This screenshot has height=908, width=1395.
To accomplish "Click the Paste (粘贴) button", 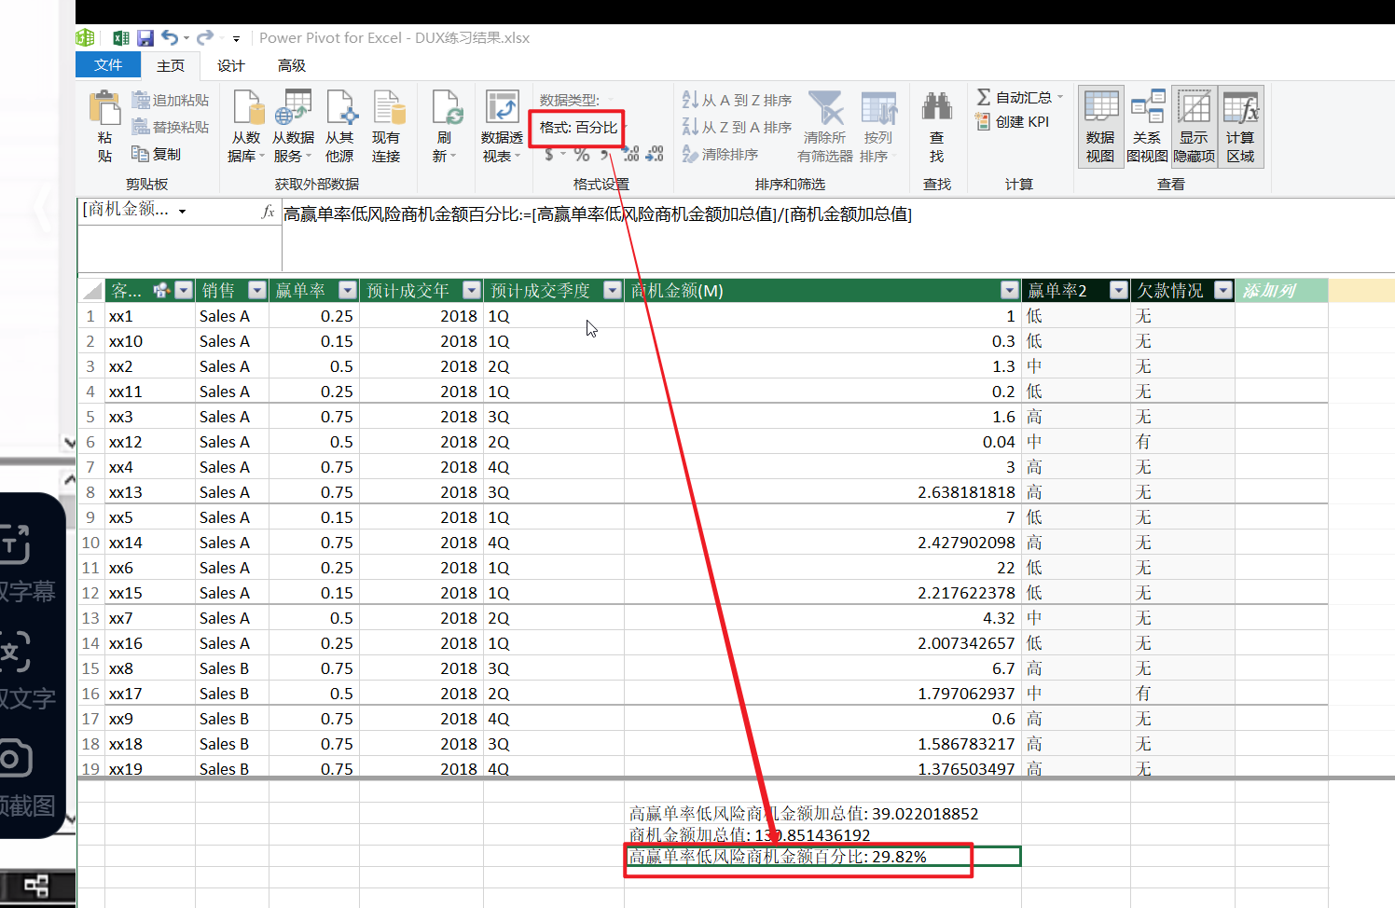I will [104, 127].
